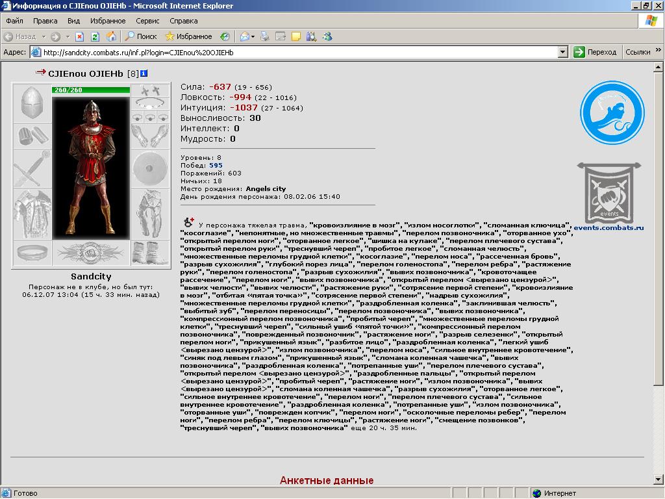Click the green 260/260 health bar
Screen dimensions: 665x499
pyautogui.click(x=91, y=90)
